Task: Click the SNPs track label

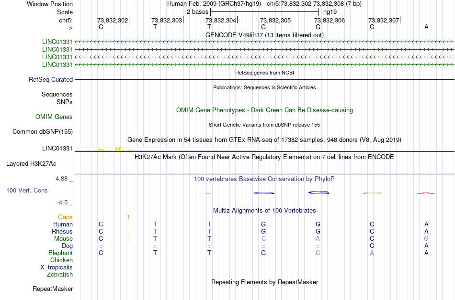Action: click(x=65, y=102)
